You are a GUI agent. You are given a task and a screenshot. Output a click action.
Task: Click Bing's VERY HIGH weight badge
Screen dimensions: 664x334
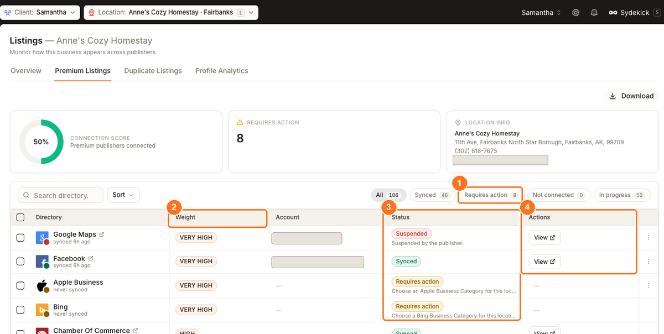pos(196,310)
